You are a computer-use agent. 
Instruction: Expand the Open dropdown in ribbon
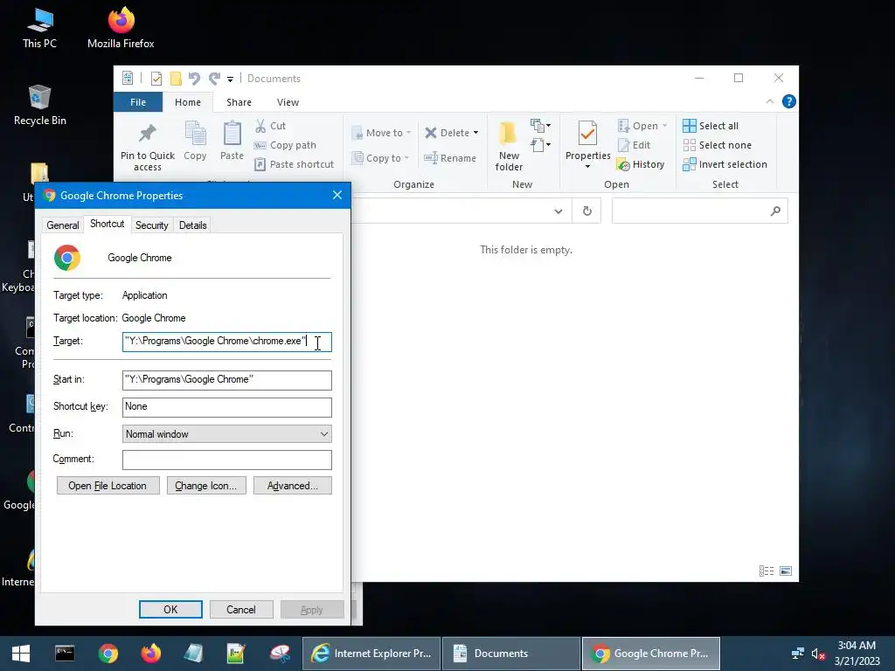coord(664,126)
